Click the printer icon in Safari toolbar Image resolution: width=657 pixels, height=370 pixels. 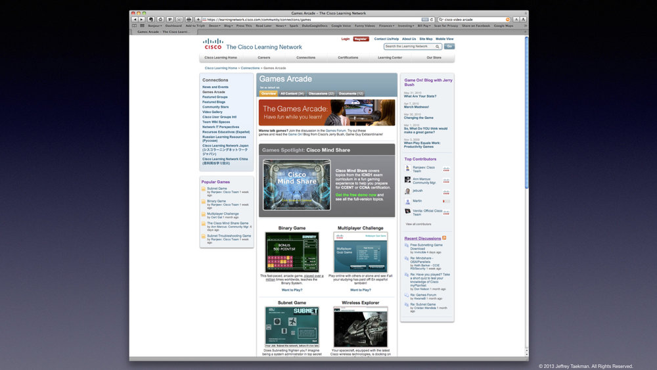pos(189,19)
